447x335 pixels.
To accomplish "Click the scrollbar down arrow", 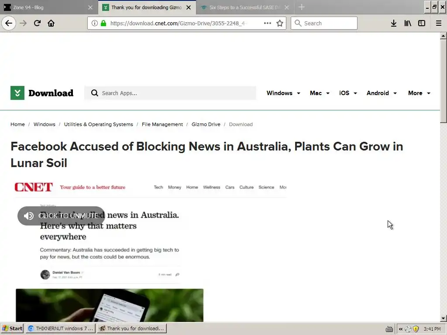I will tap(443, 318).
